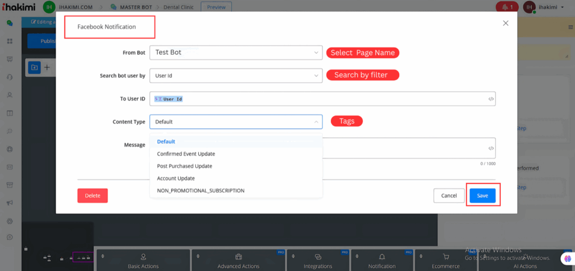The width and height of the screenshot is (575, 271).
Task: Choose Post Purchased Update from the list
Action: (x=184, y=166)
